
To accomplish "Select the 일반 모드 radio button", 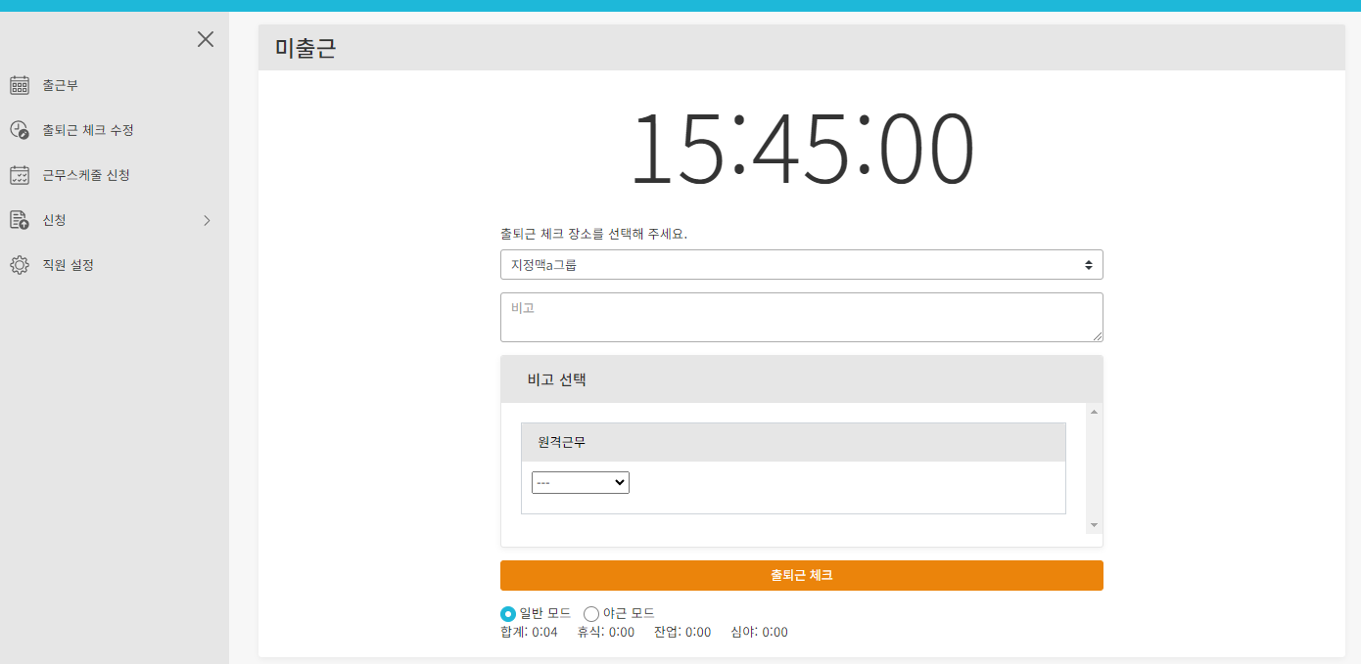I will (x=508, y=614).
